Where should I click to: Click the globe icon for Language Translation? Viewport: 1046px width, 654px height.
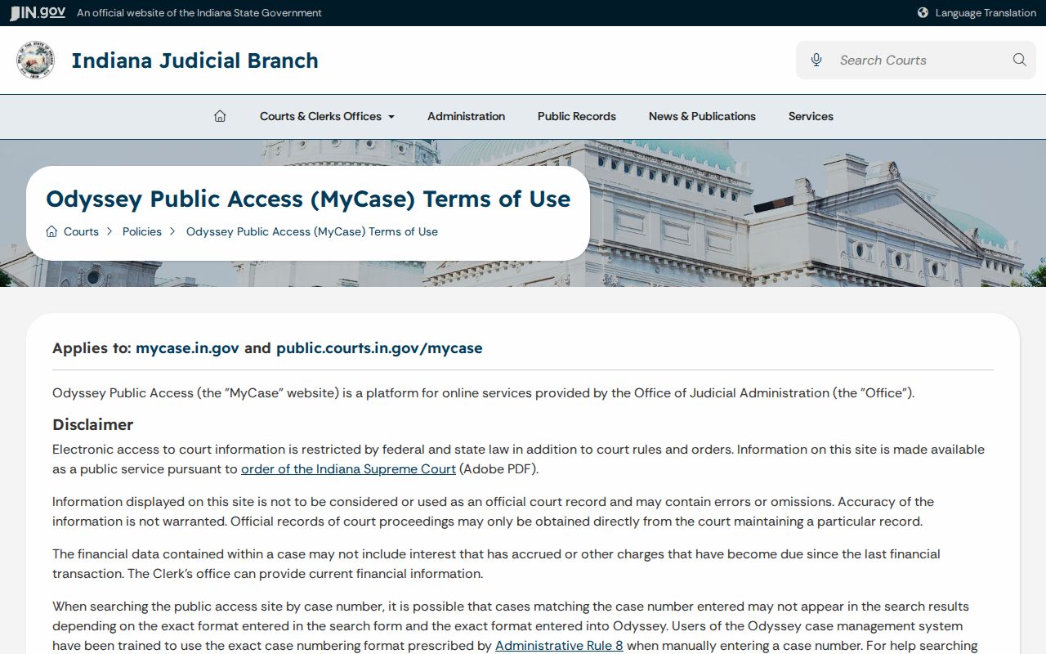923,13
